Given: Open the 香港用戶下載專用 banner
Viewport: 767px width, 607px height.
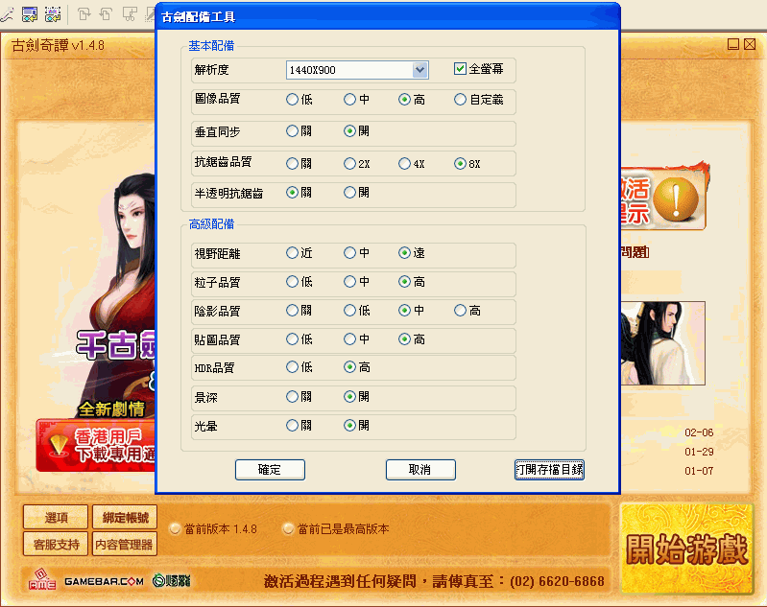Looking at the screenshot, I should (96, 445).
